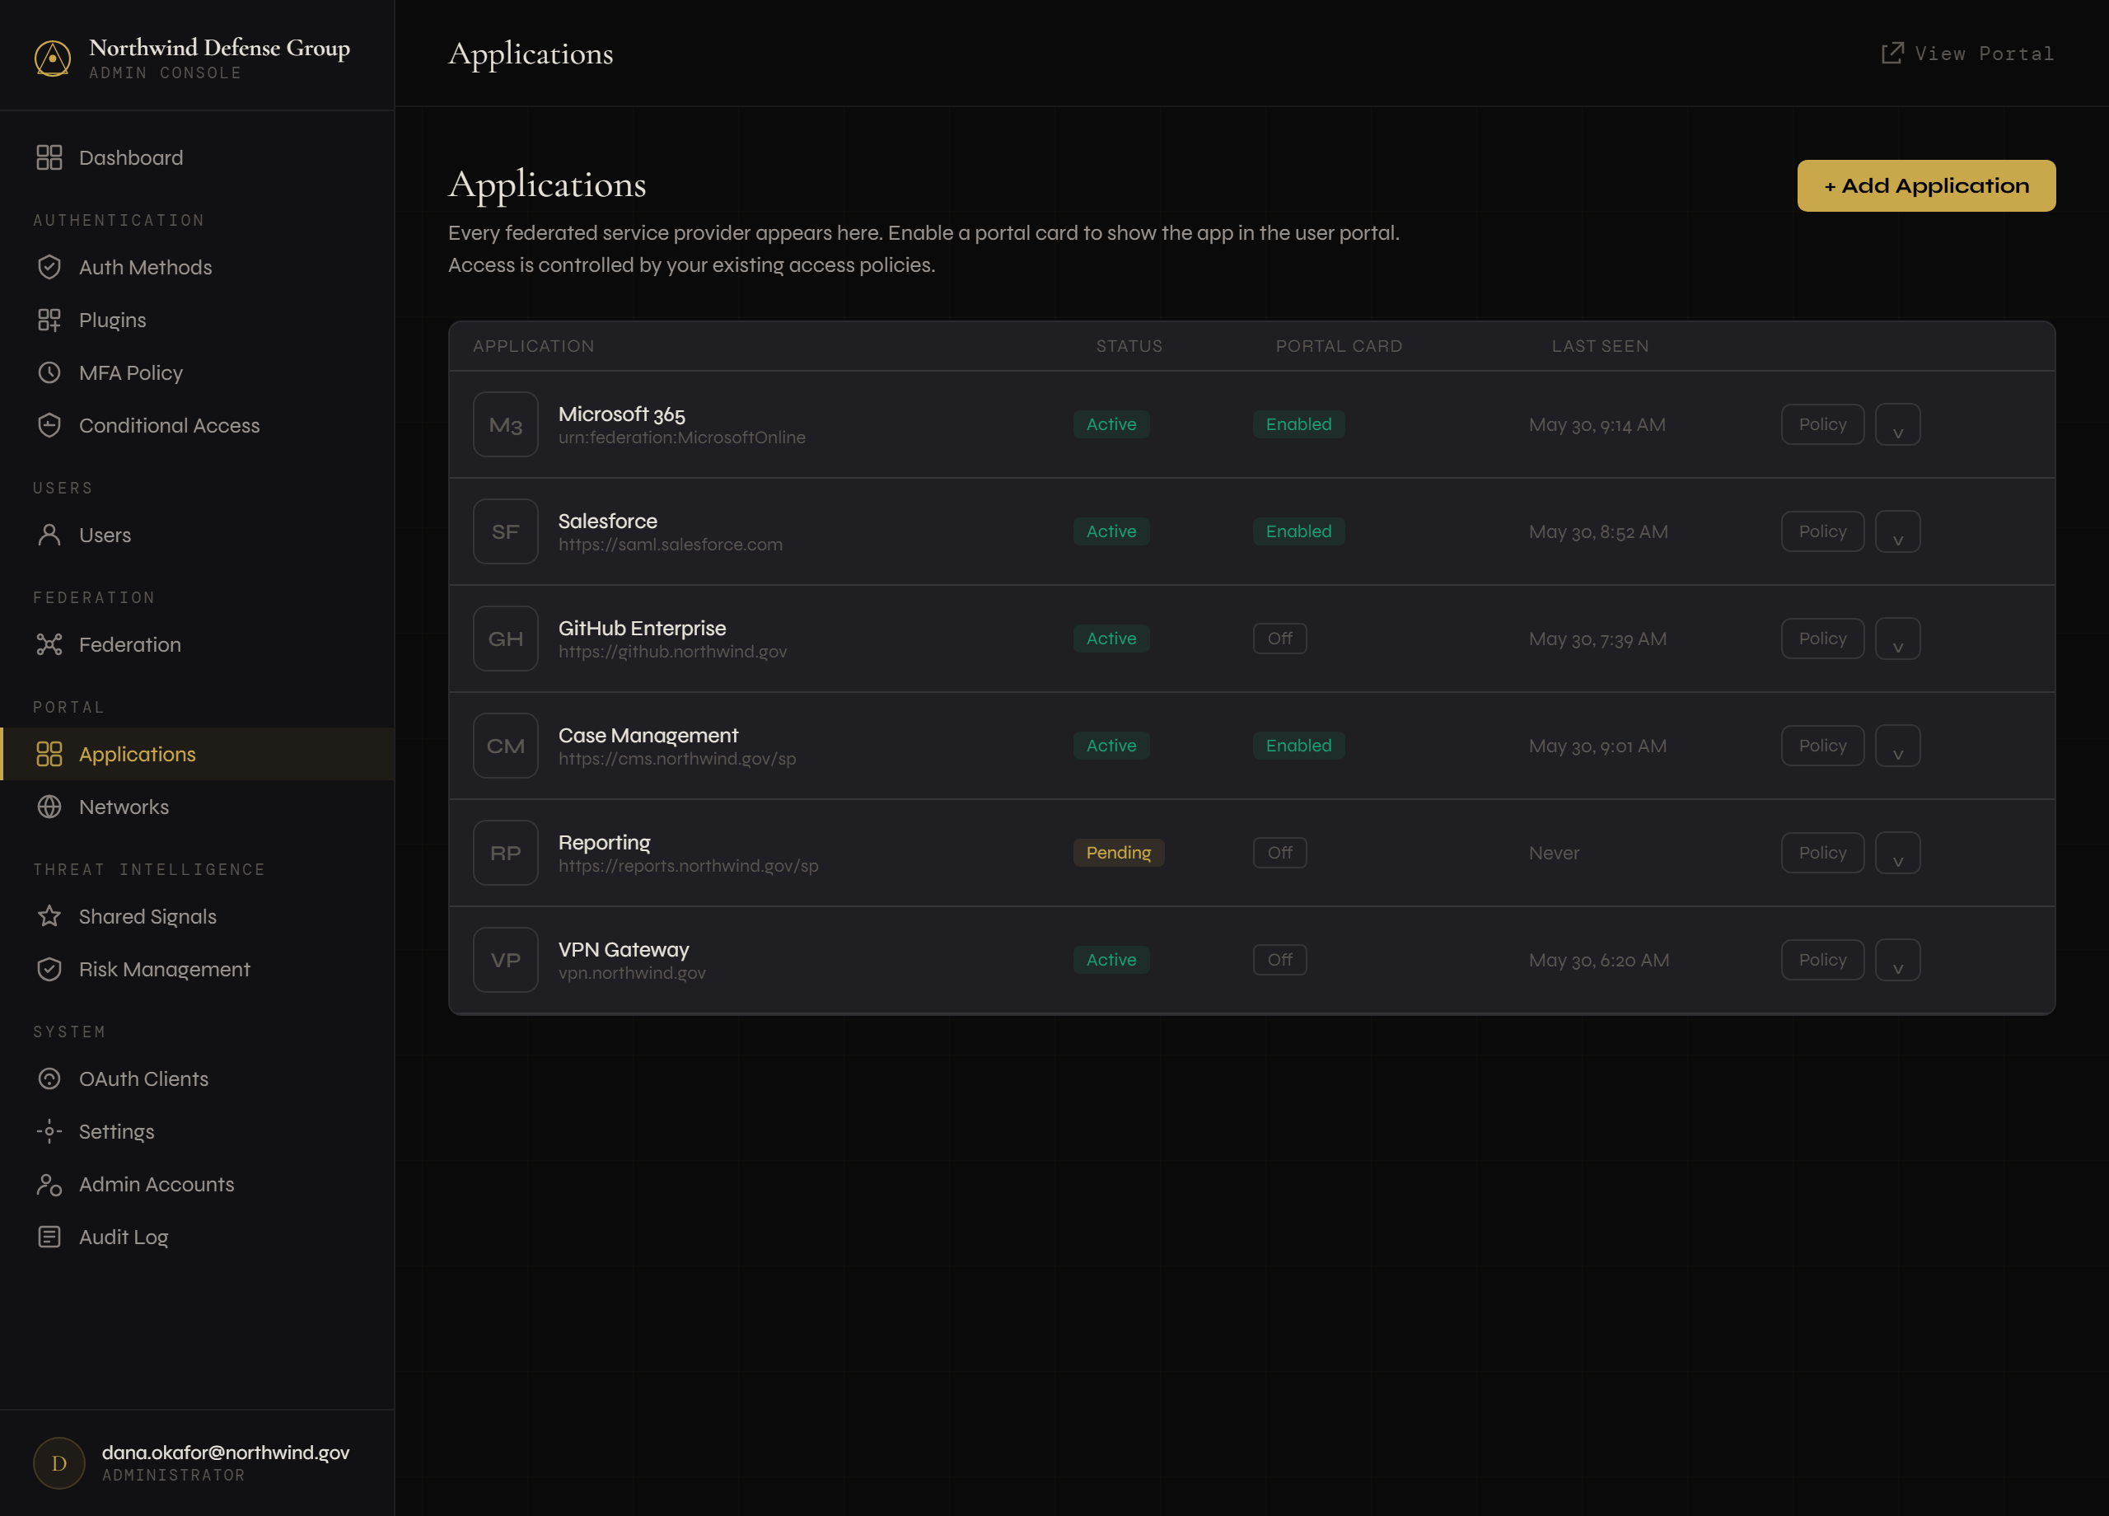
Task: Open Policy for VPN Gateway
Action: coord(1822,960)
